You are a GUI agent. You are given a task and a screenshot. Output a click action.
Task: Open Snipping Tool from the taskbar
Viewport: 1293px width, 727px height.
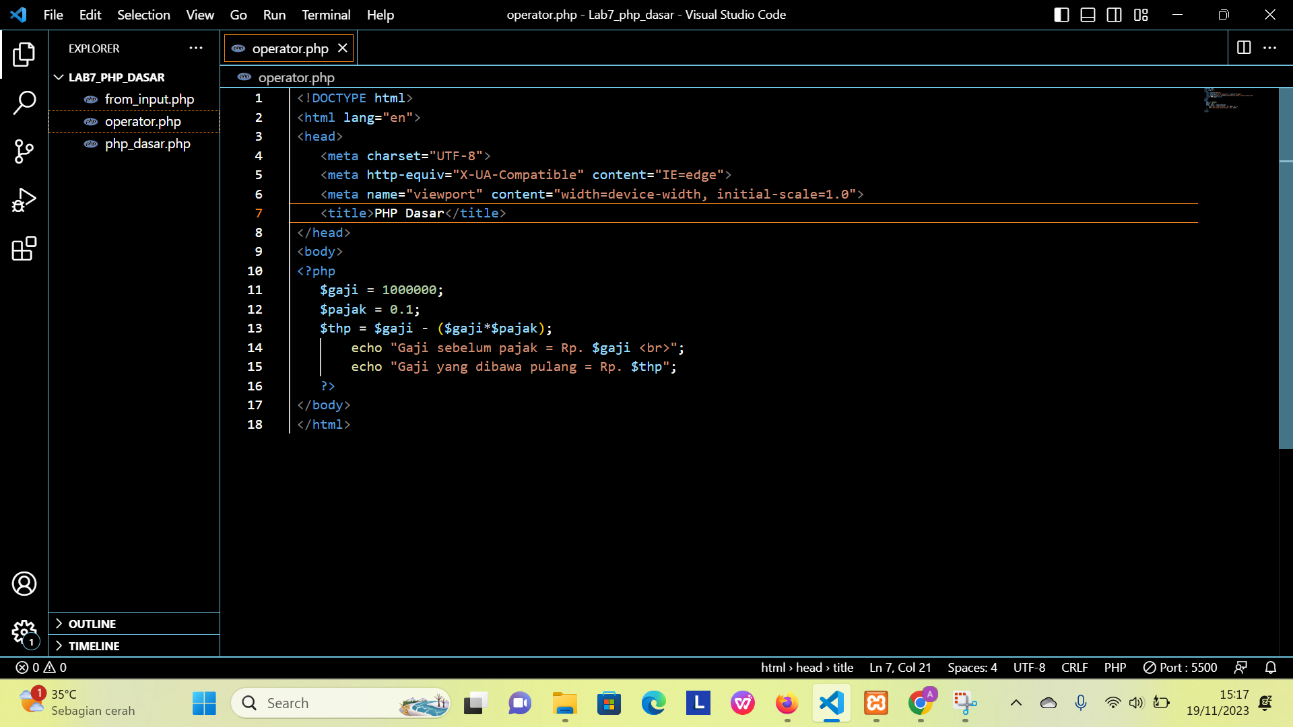pyautogui.click(x=965, y=703)
